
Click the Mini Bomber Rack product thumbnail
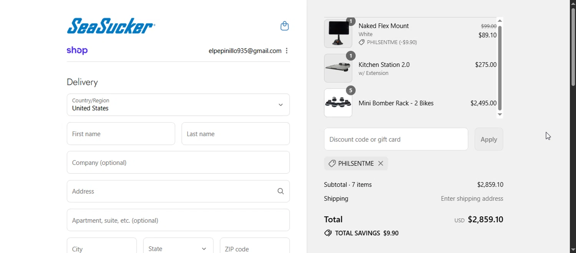(x=338, y=103)
